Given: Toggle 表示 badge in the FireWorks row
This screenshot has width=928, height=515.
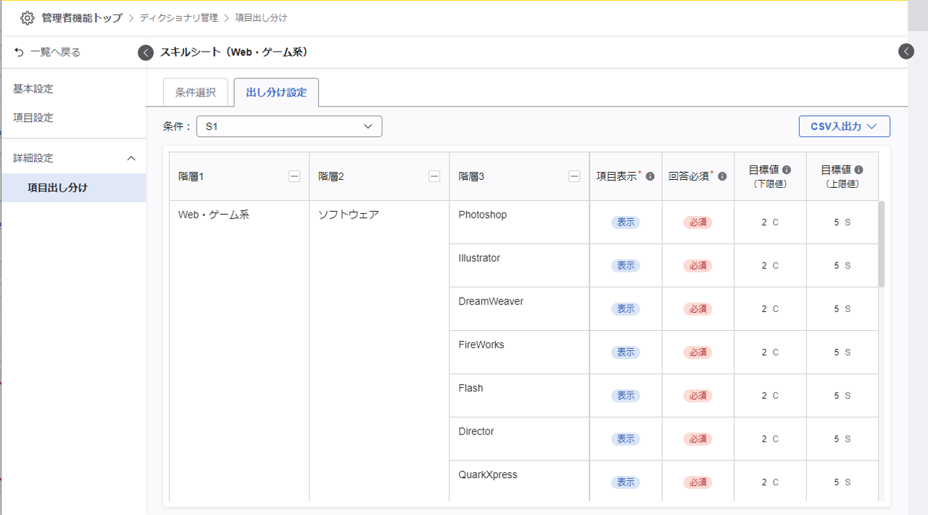Looking at the screenshot, I should click(x=626, y=353).
